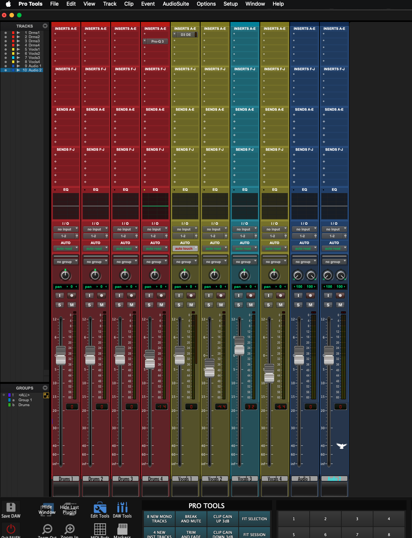Click the Fit Selection button

coord(255,519)
